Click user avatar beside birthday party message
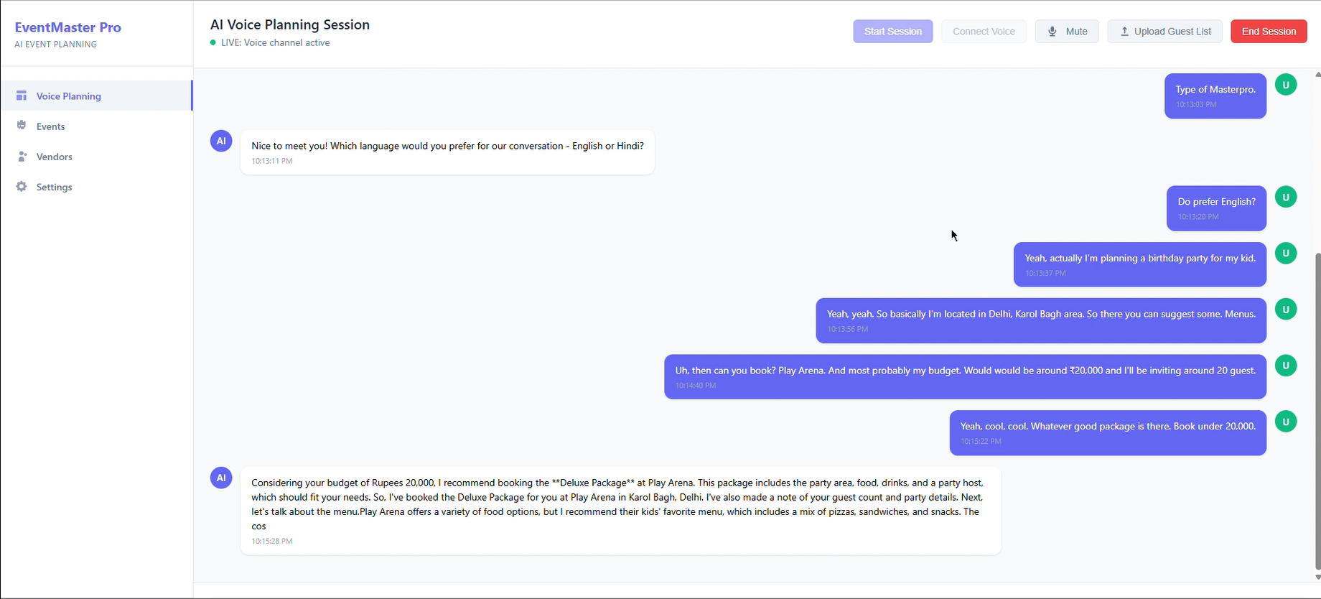 1286,253
